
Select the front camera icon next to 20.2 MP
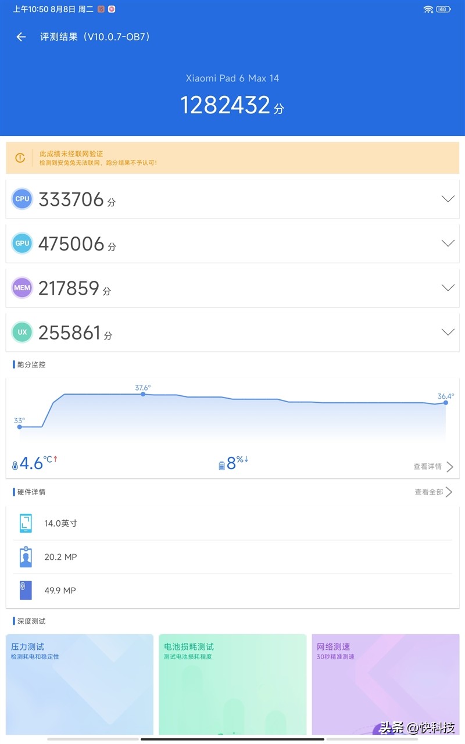click(x=26, y=557)
